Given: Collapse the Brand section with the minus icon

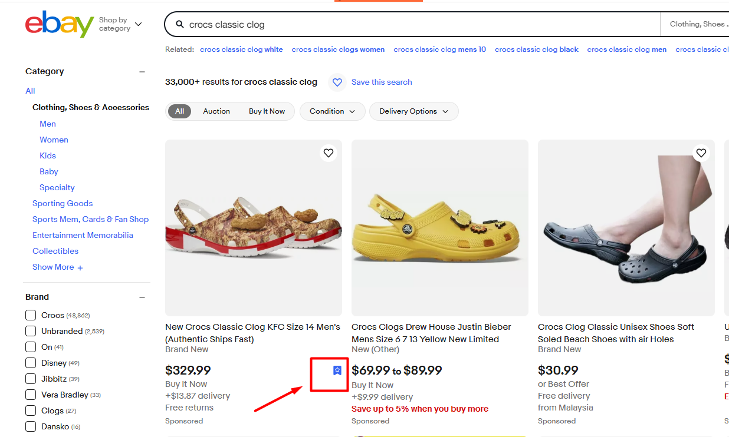Looking at the screenshot, I should point(142,297).
